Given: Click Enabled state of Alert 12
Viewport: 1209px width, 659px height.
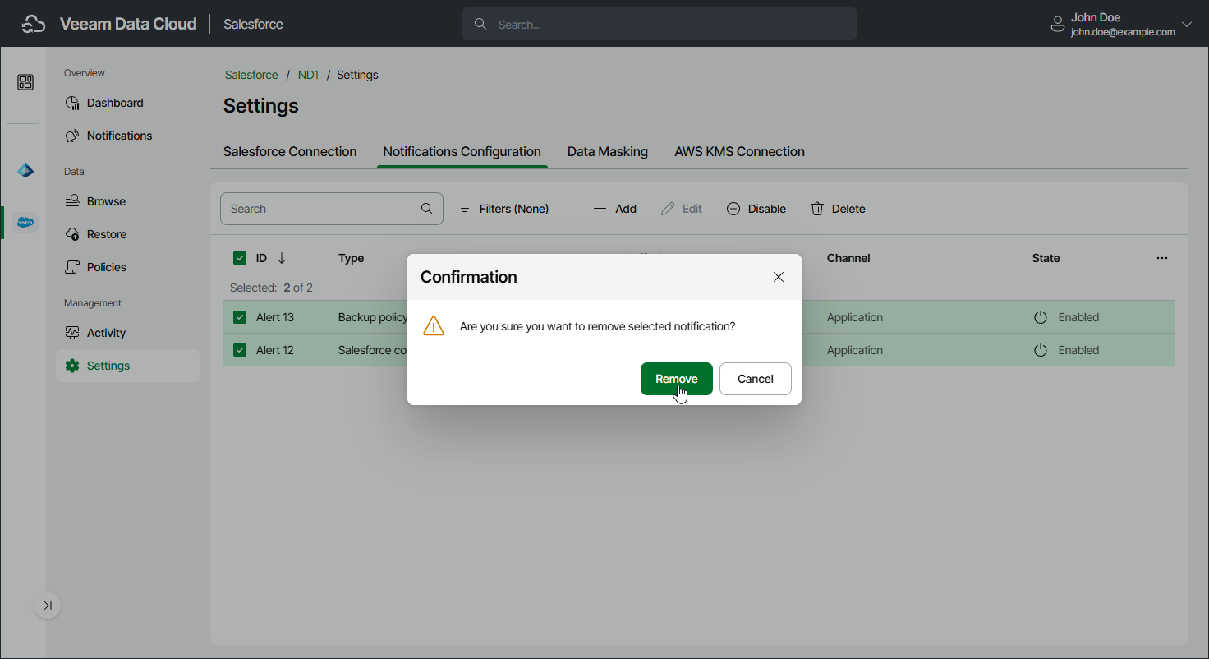Looking at the screenshot, I should (x=1078, y=350).
